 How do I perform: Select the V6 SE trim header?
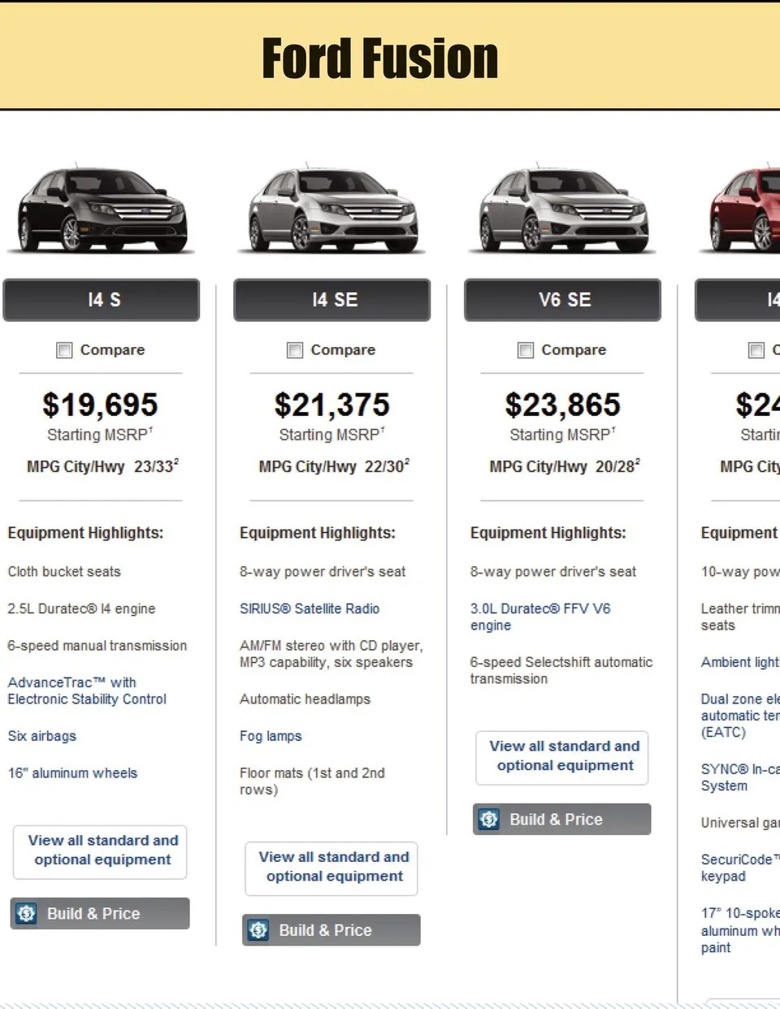point(563,300)
